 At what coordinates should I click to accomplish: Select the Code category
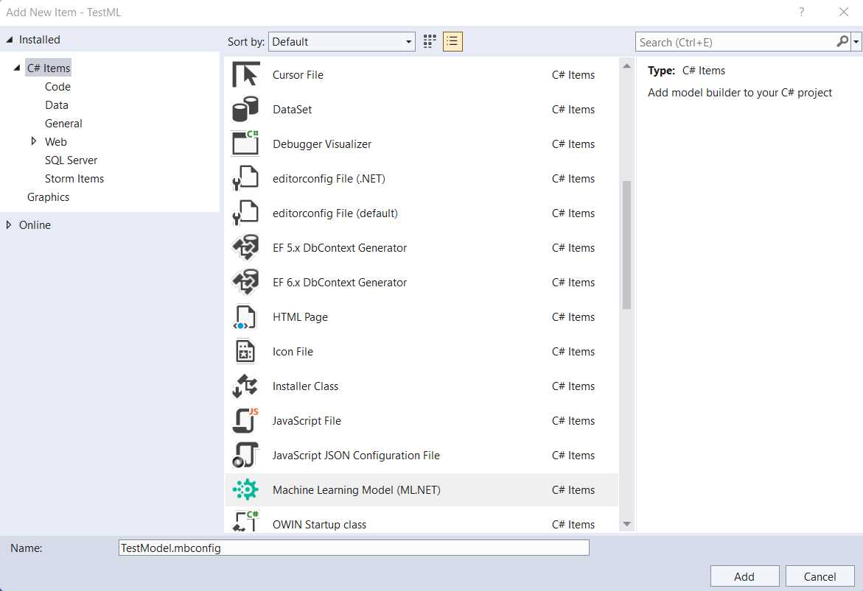pyautogui.click(x=57, y=87)
